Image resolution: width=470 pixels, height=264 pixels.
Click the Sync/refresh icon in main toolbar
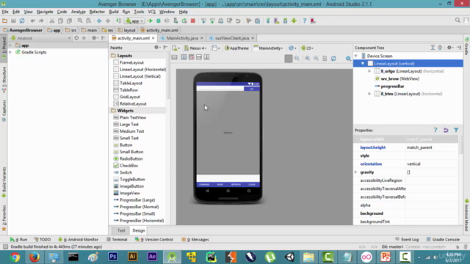coord(22,21)
